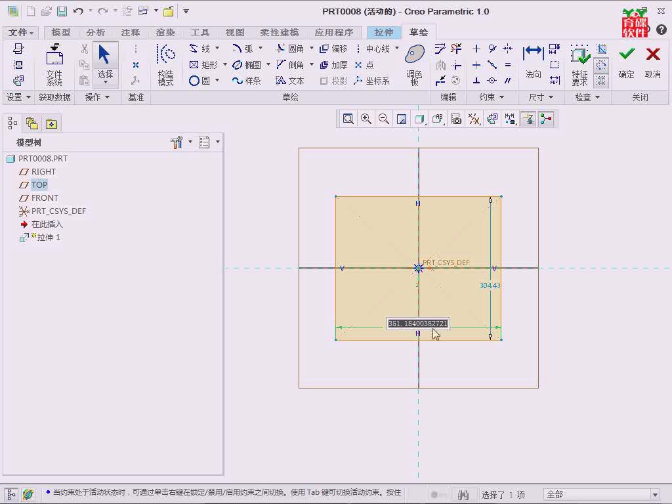
Task: Toggle the Highlight Open Ends check
Action: pos(601,65)
